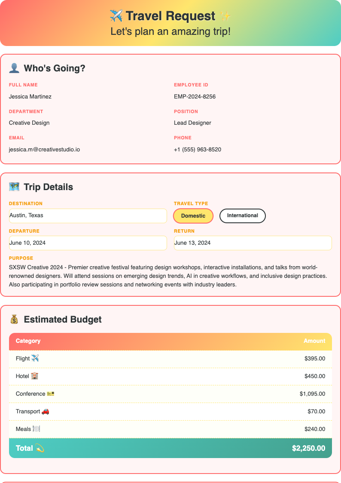Click the map icon beside Trip Details
The image size is (341, 483).
click(x=15, y=187)
